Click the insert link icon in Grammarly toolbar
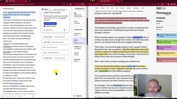This screenshot has width=177, height=99. [x=16, y=96]
